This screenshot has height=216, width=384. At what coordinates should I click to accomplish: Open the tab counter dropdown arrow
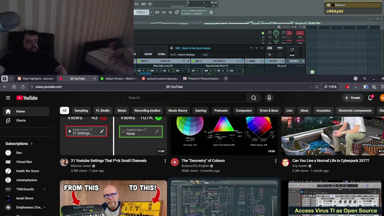[11, 79]
